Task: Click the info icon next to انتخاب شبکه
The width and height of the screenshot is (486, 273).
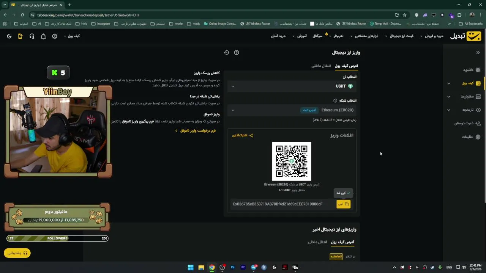Action: [335, 101]
